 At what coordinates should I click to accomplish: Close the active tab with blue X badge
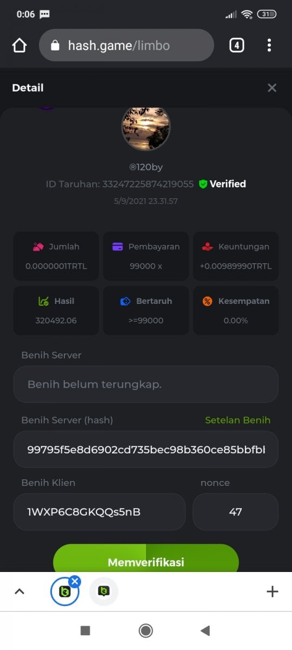(75, 581)
